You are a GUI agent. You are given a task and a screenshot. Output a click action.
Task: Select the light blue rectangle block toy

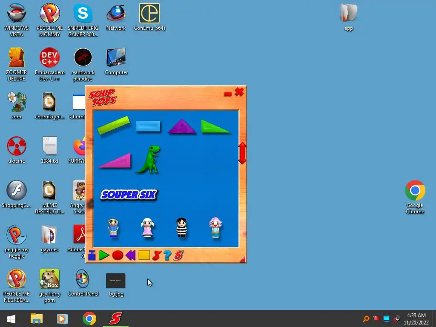coord(148,126)
